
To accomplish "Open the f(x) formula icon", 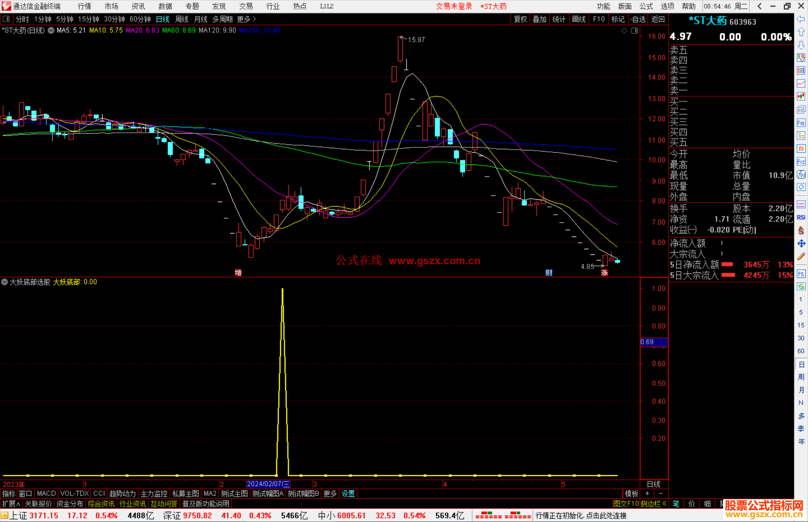I will click(x=801, y=174).
